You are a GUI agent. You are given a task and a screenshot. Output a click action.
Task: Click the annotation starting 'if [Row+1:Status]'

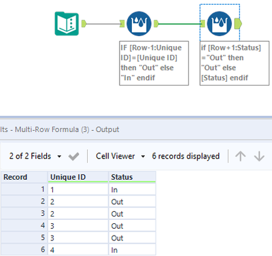[x=235, y=63]
